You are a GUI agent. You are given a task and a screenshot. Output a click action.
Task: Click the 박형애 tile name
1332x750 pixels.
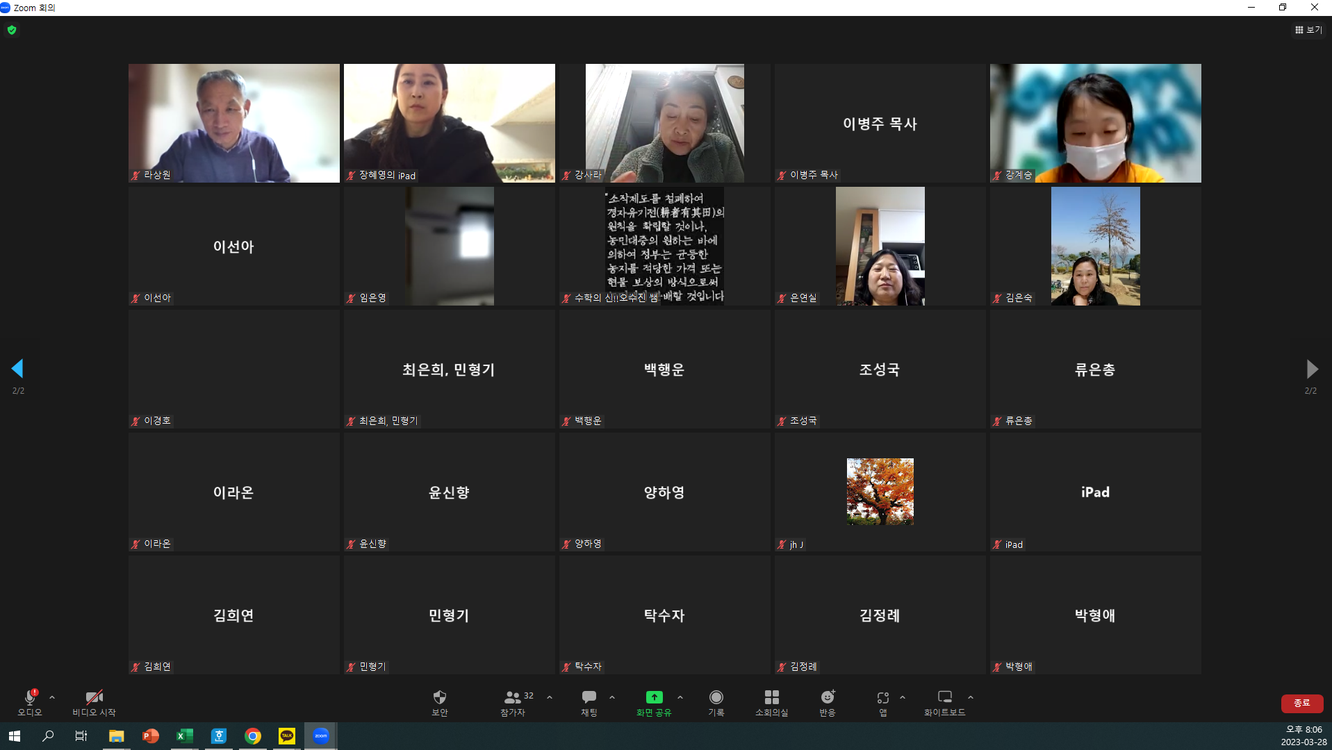click(1095, 615)
